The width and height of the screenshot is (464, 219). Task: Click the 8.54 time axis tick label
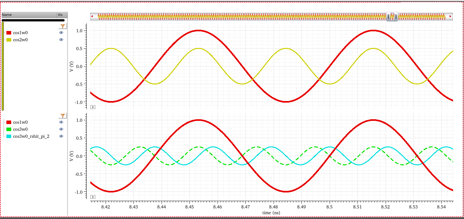441,207
